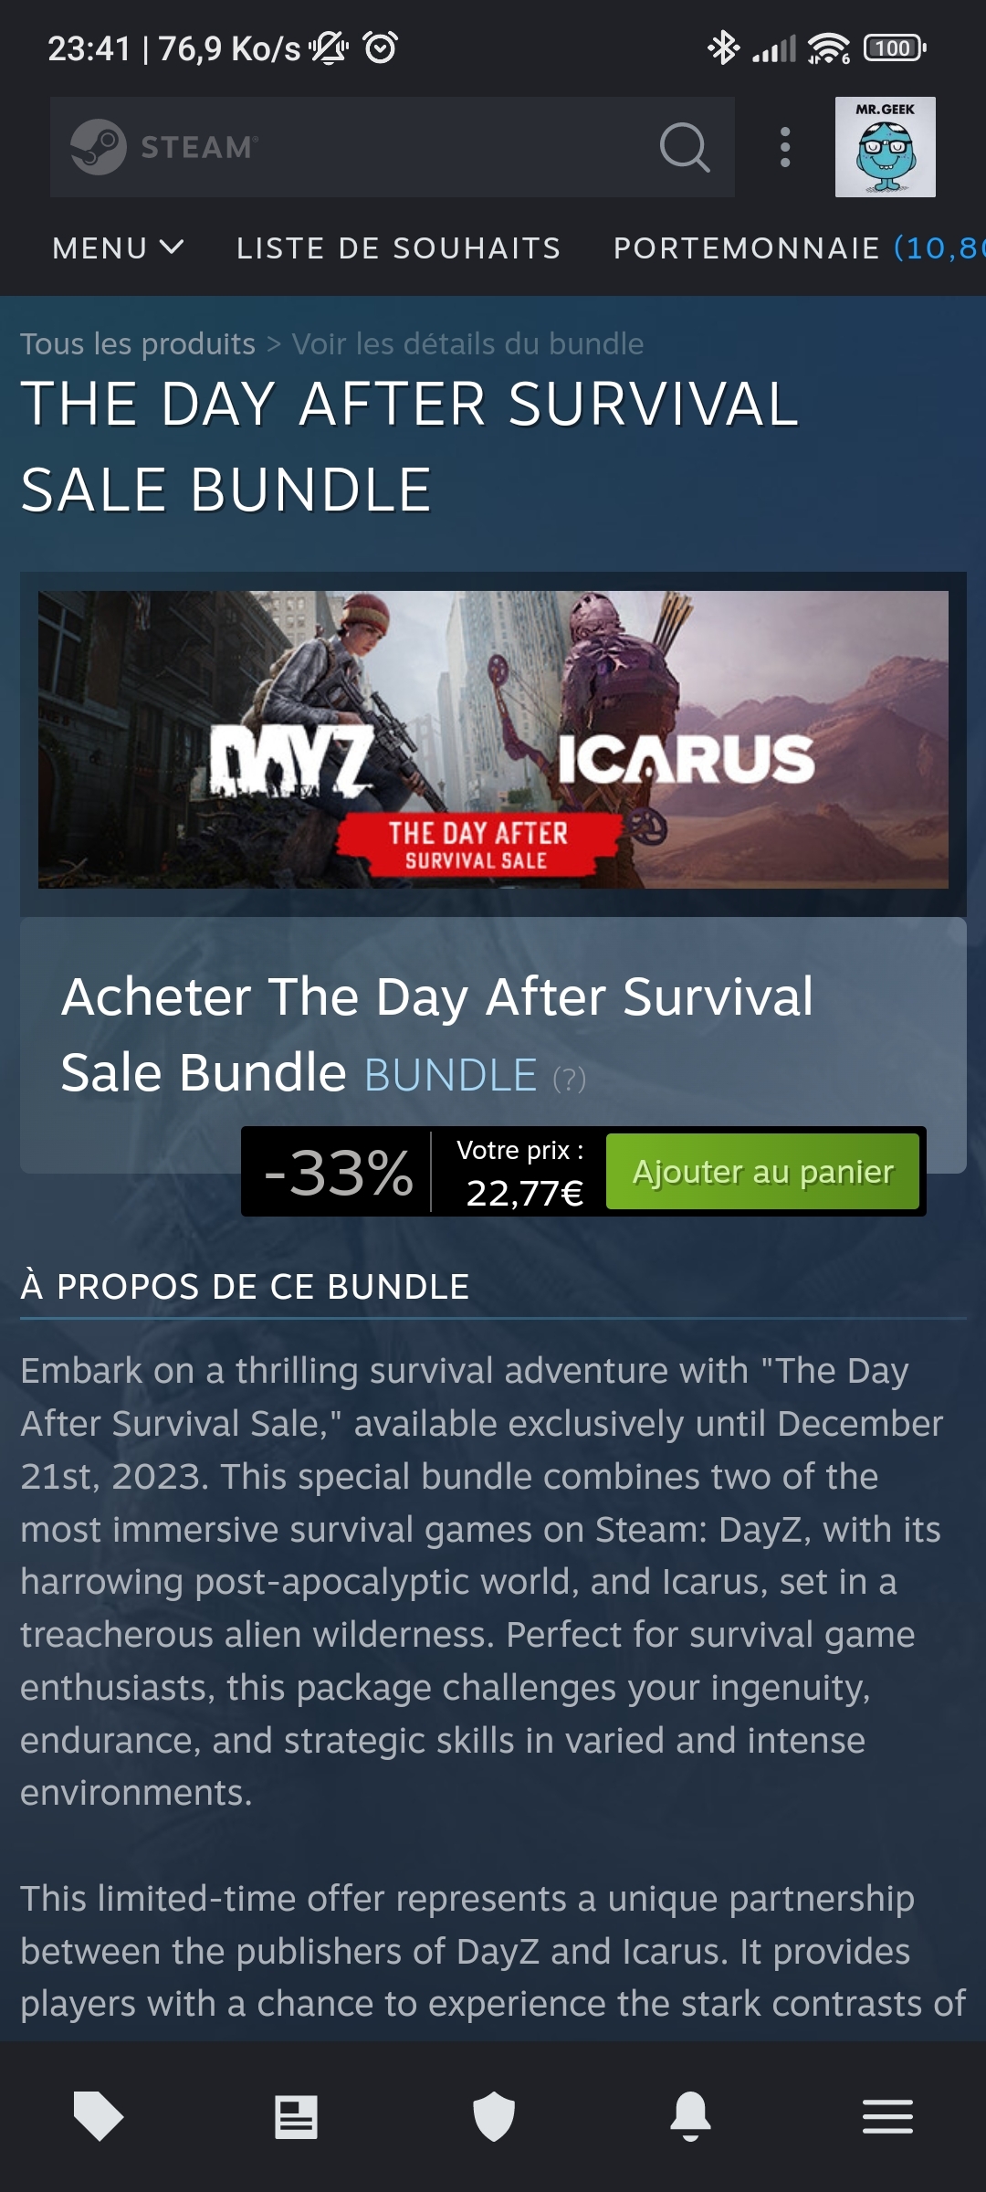986x2192 pixels.
Task: Open notifications bell icon
Action: pyautogui.click(x=690, y=2116)
